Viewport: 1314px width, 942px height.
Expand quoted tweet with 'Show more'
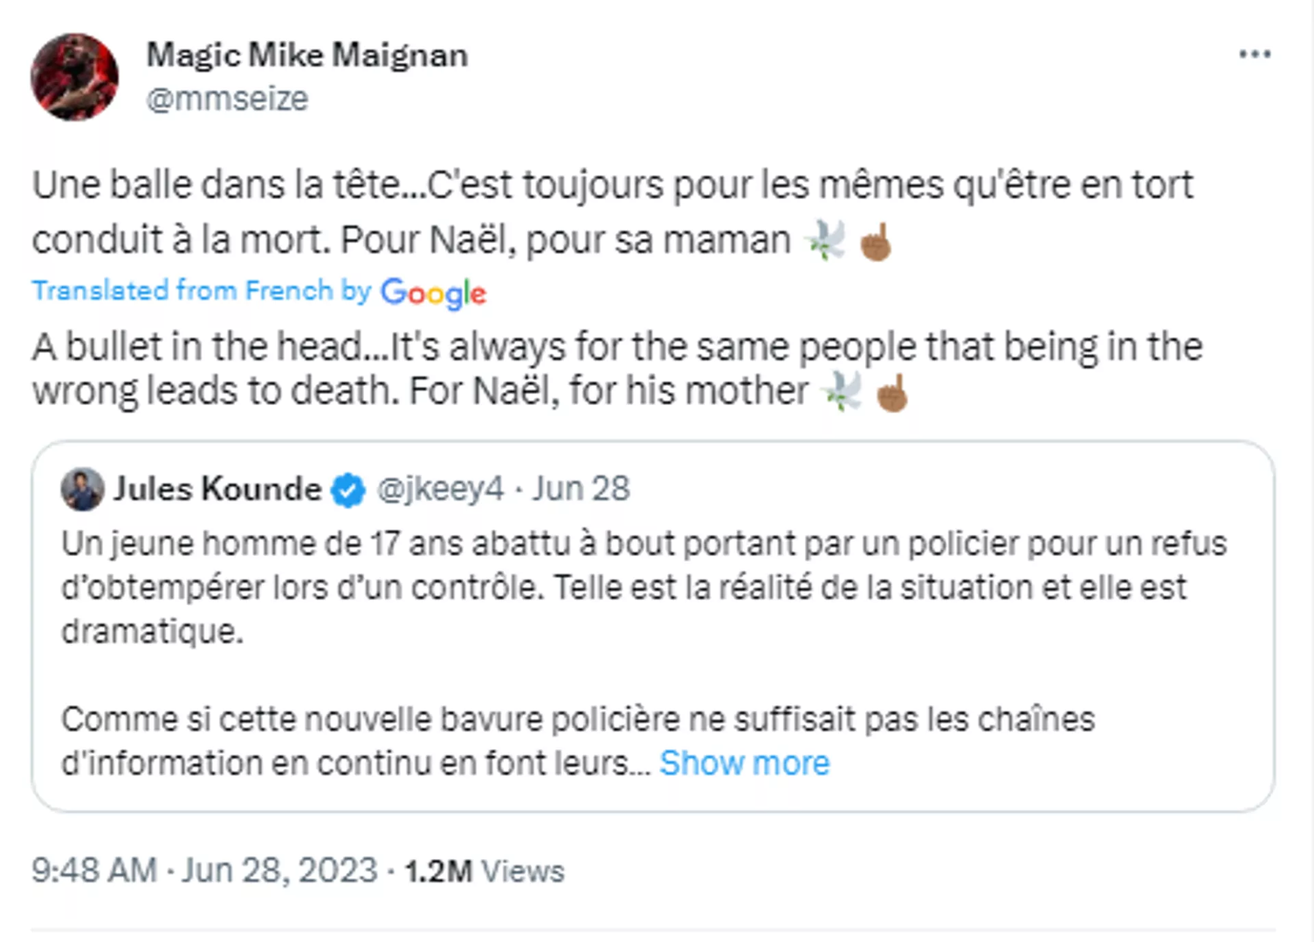pyautogui.click(x=744, y=763)
